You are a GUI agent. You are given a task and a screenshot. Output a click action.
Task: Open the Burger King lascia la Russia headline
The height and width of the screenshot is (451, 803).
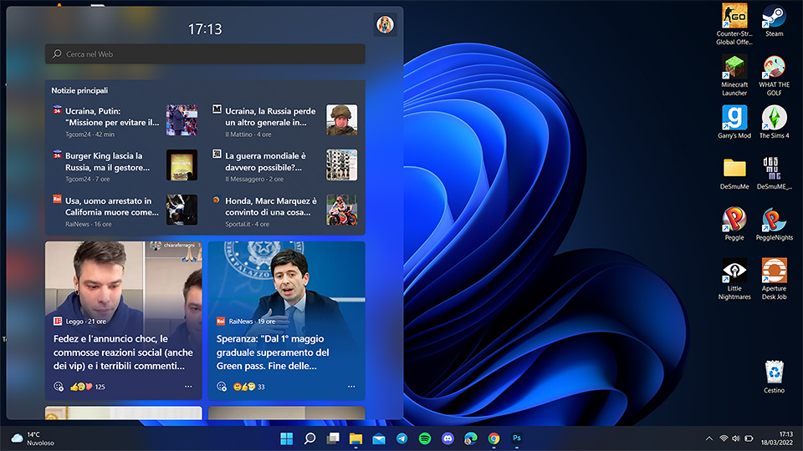click(x=105, y=161)
